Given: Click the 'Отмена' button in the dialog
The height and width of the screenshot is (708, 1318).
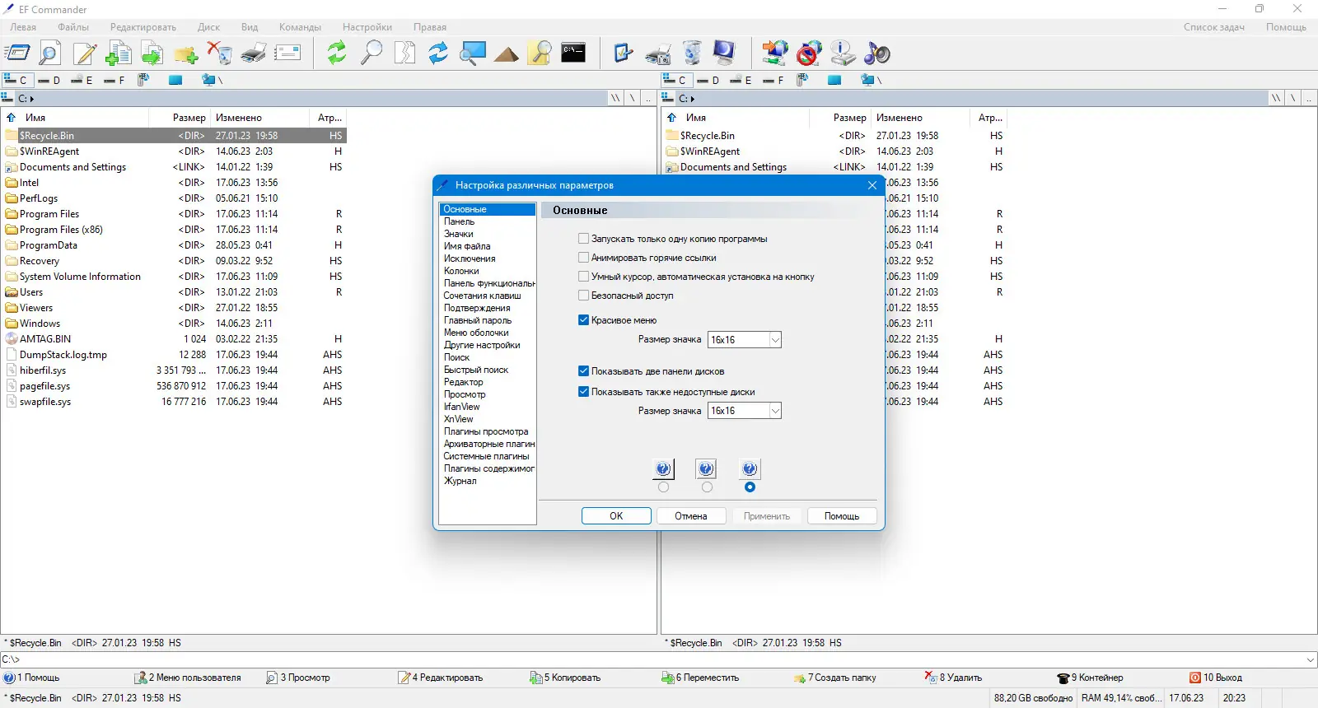Looking at the screenshot, I should point(691,516).
